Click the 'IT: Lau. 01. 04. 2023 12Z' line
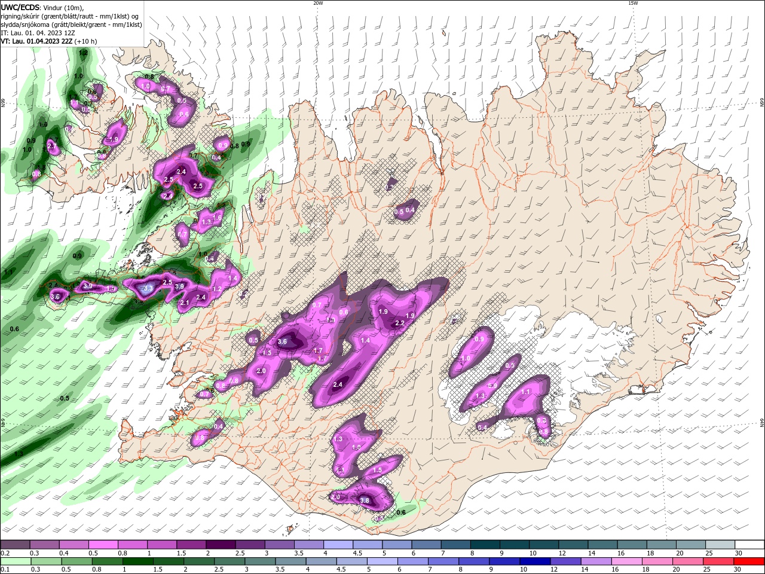This screenshot has height=574, width=765. (38, 33)
